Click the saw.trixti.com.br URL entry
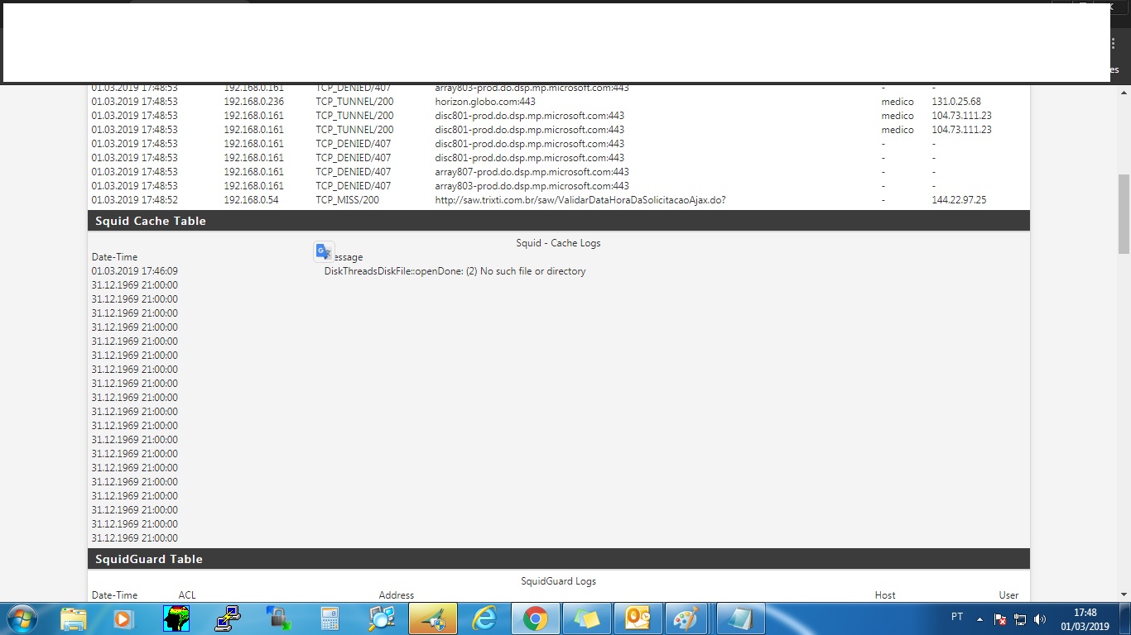Screen dimensions: 1131x635 (580, 200)
